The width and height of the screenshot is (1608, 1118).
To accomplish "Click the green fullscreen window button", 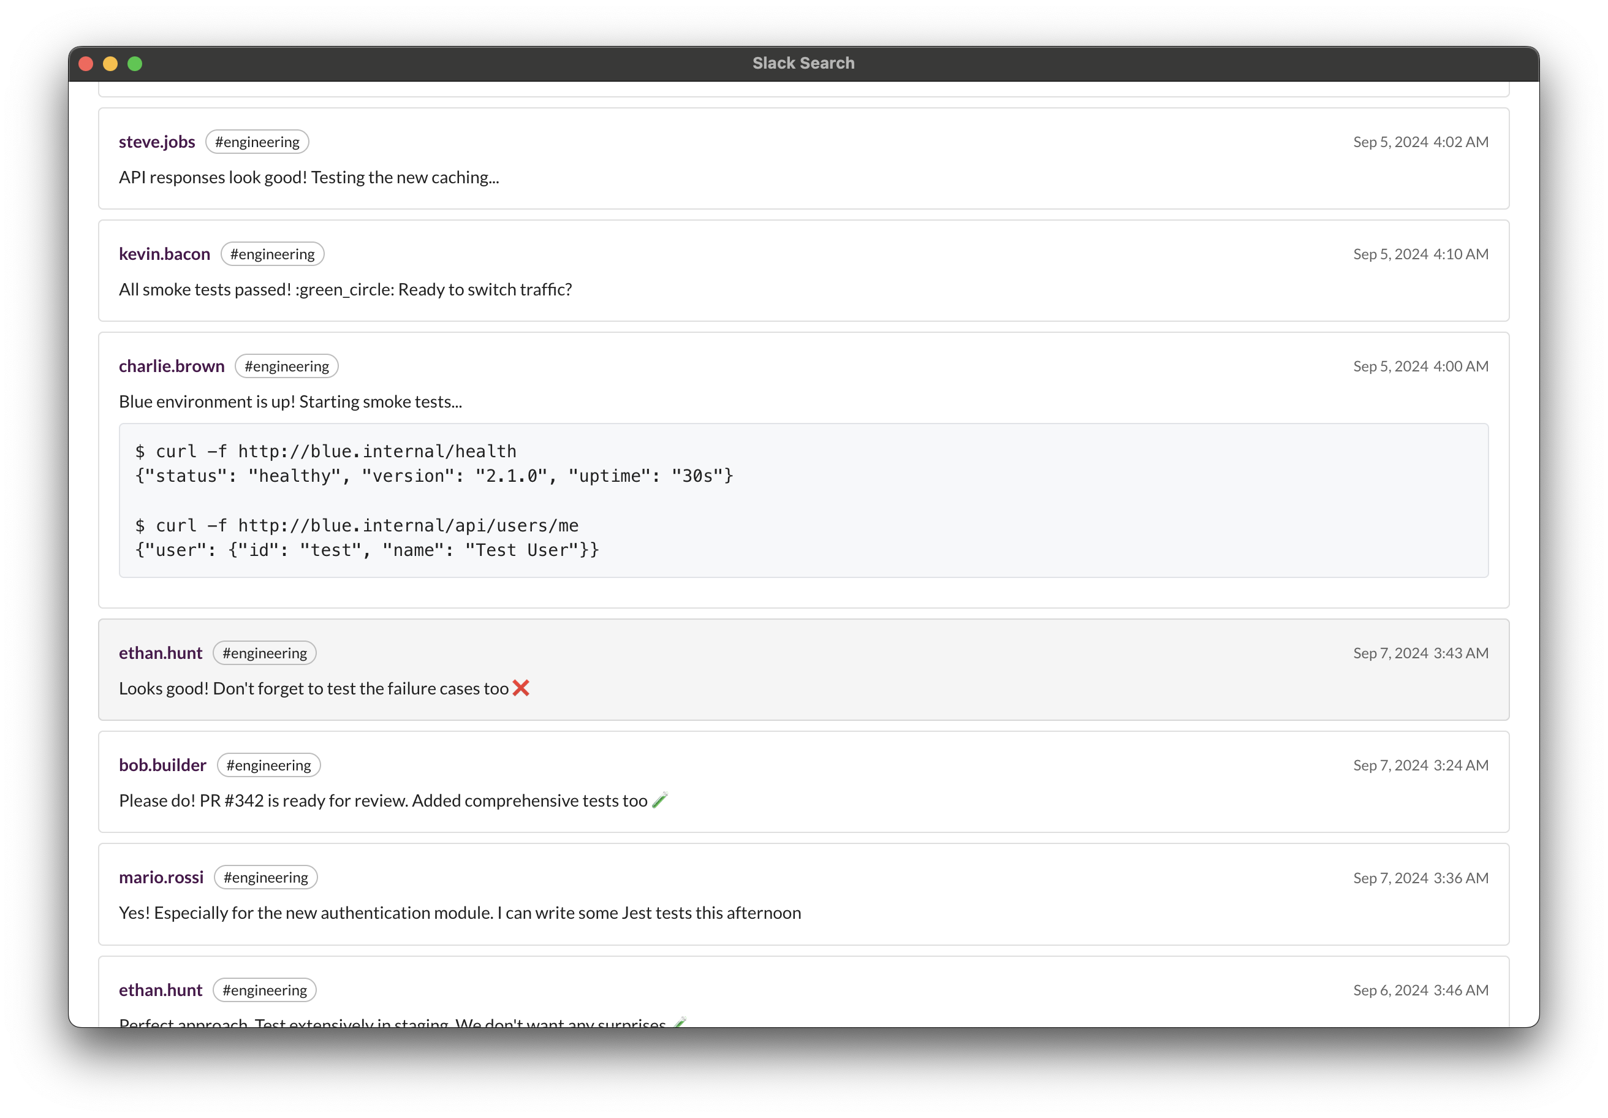I will (x=135, y=64).
